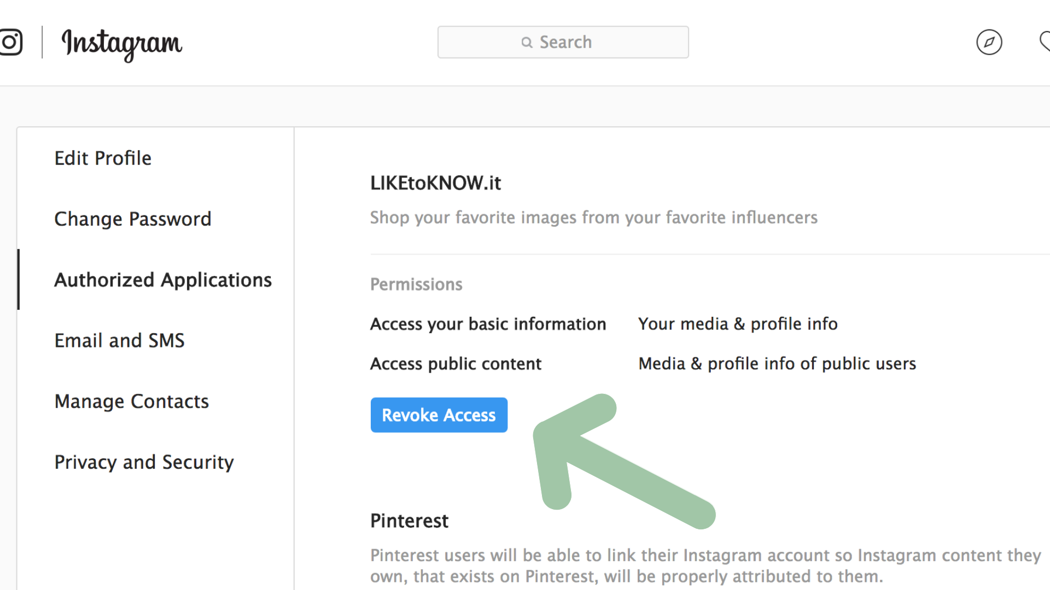Screen dimensions: 1050x590
Task: Click the LIKEtoKNOW.it description text
Action: [x=594, y=217]
